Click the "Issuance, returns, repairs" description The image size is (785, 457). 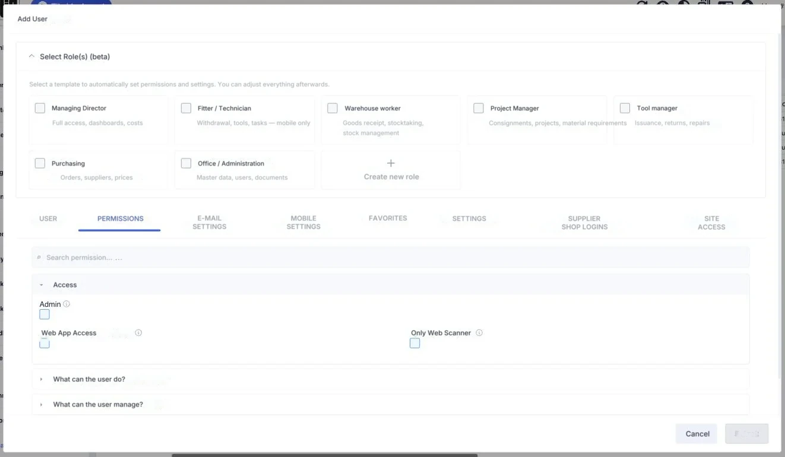(672, 123)
